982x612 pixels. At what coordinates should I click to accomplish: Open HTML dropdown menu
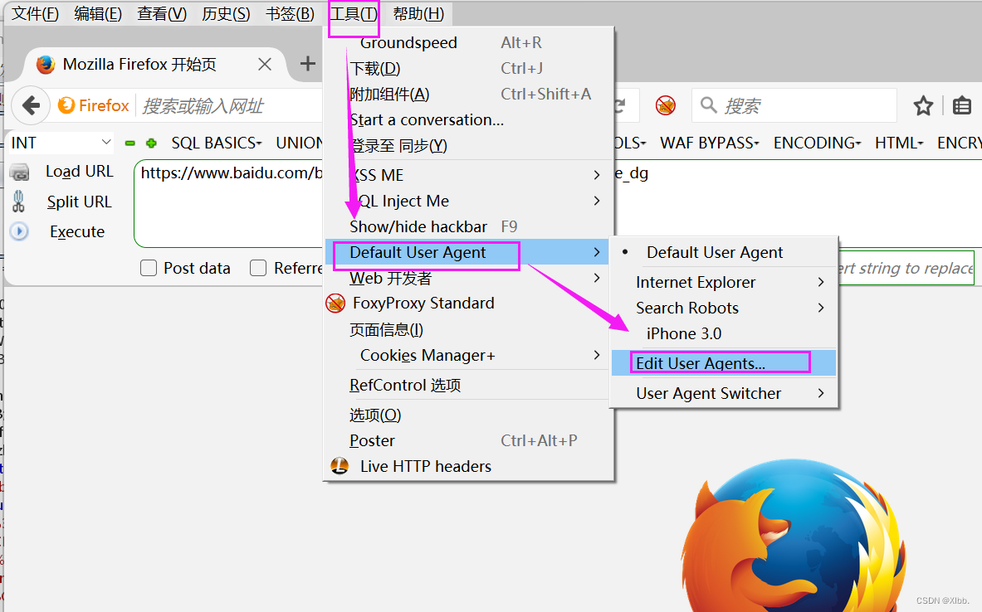[x=899, y=143]
